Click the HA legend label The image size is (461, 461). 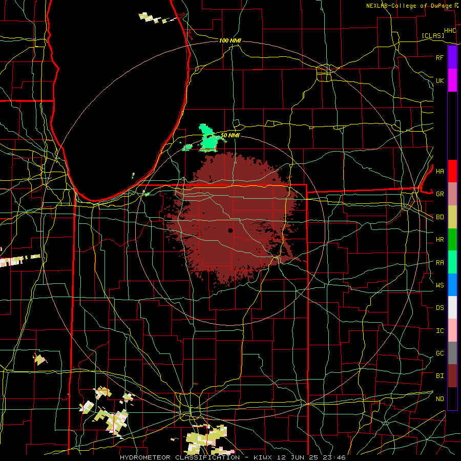439,171
